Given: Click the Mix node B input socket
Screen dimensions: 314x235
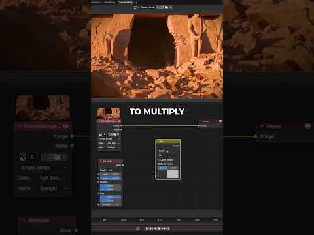Looking at the screenshot, I should pos(156,176).
